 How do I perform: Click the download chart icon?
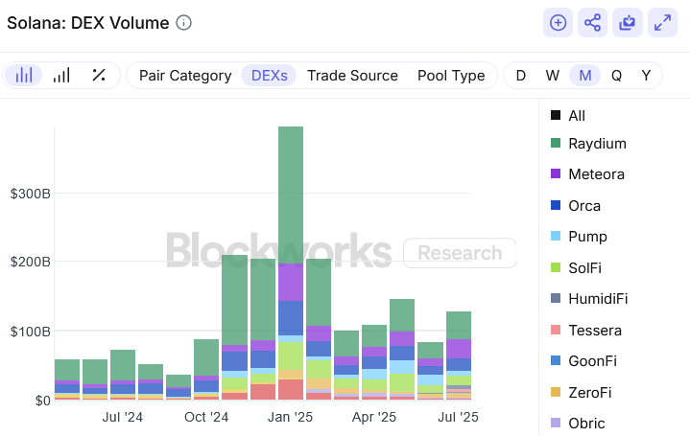[627, 23]
